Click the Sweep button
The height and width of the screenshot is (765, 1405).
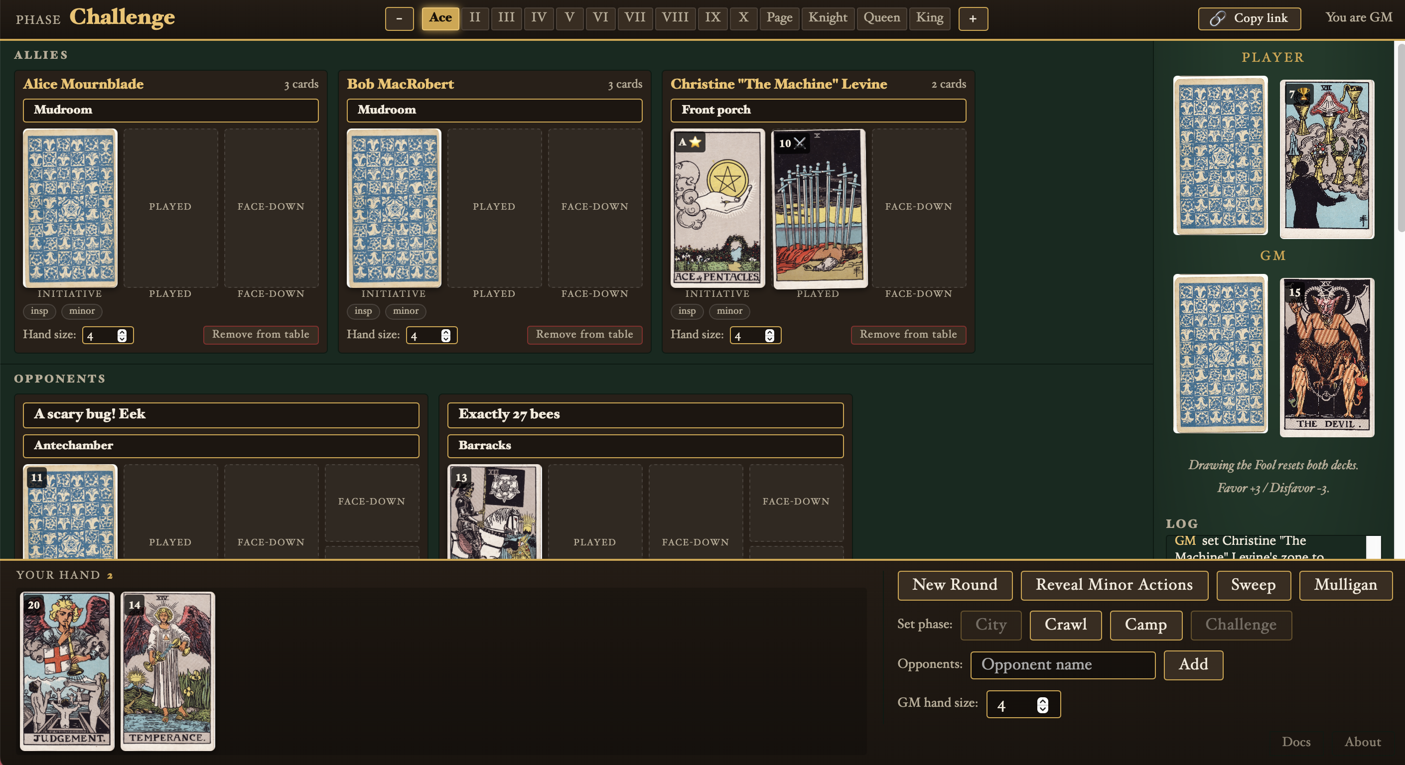[1254, 585]
